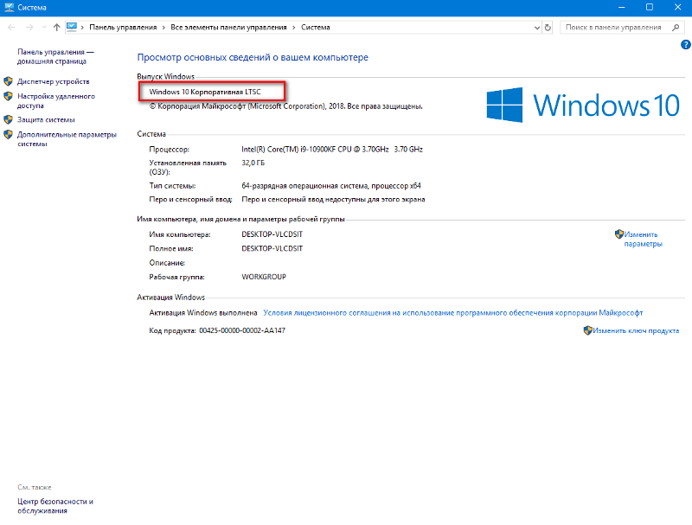The width and height of the screenshot is (692, 525).
Task: Open 'Панель управления — домашняя страница' link
Action: [x=55, y=56]
